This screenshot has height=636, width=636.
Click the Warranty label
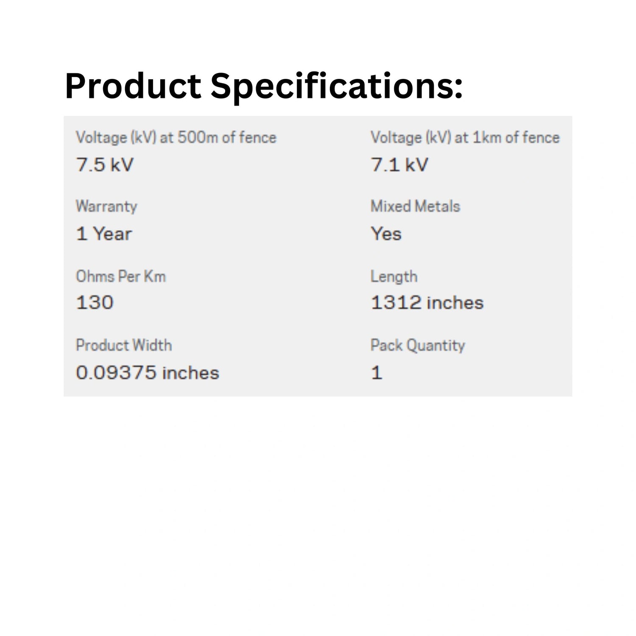tap(106, 206)
